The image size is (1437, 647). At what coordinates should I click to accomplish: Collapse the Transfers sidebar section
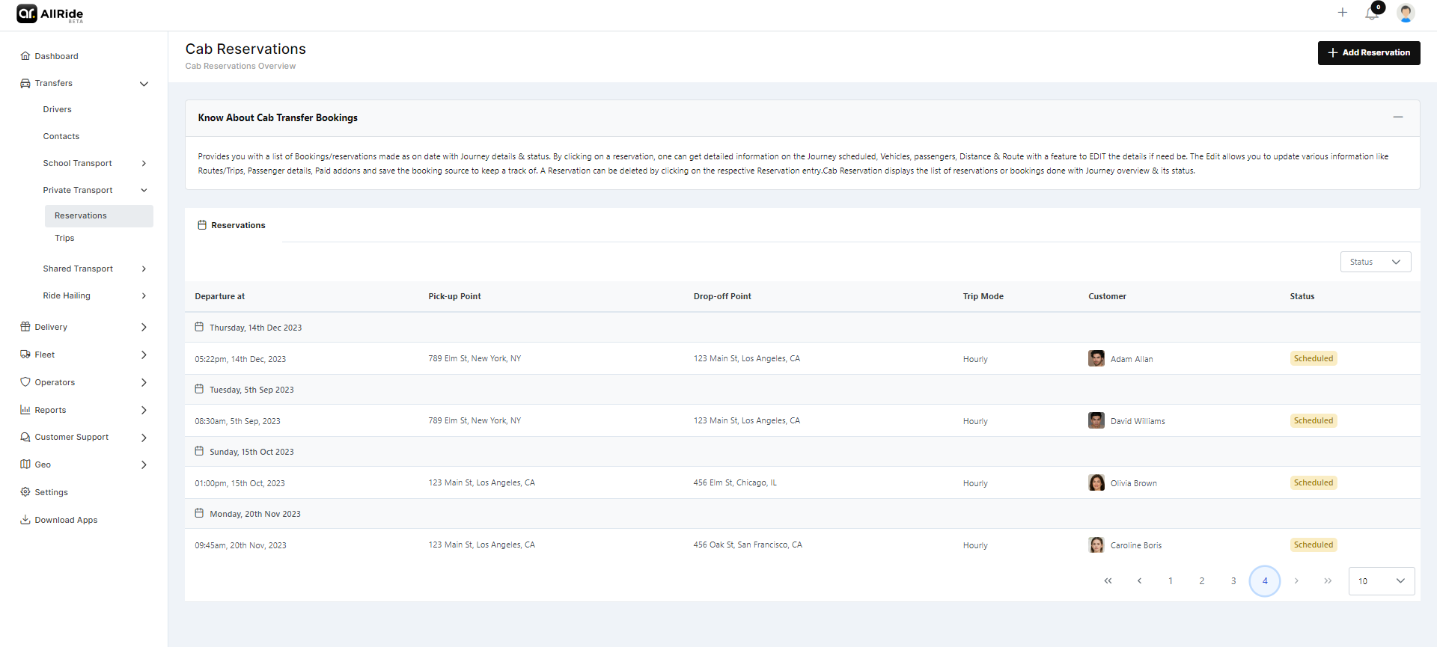(x=144, y=84)
